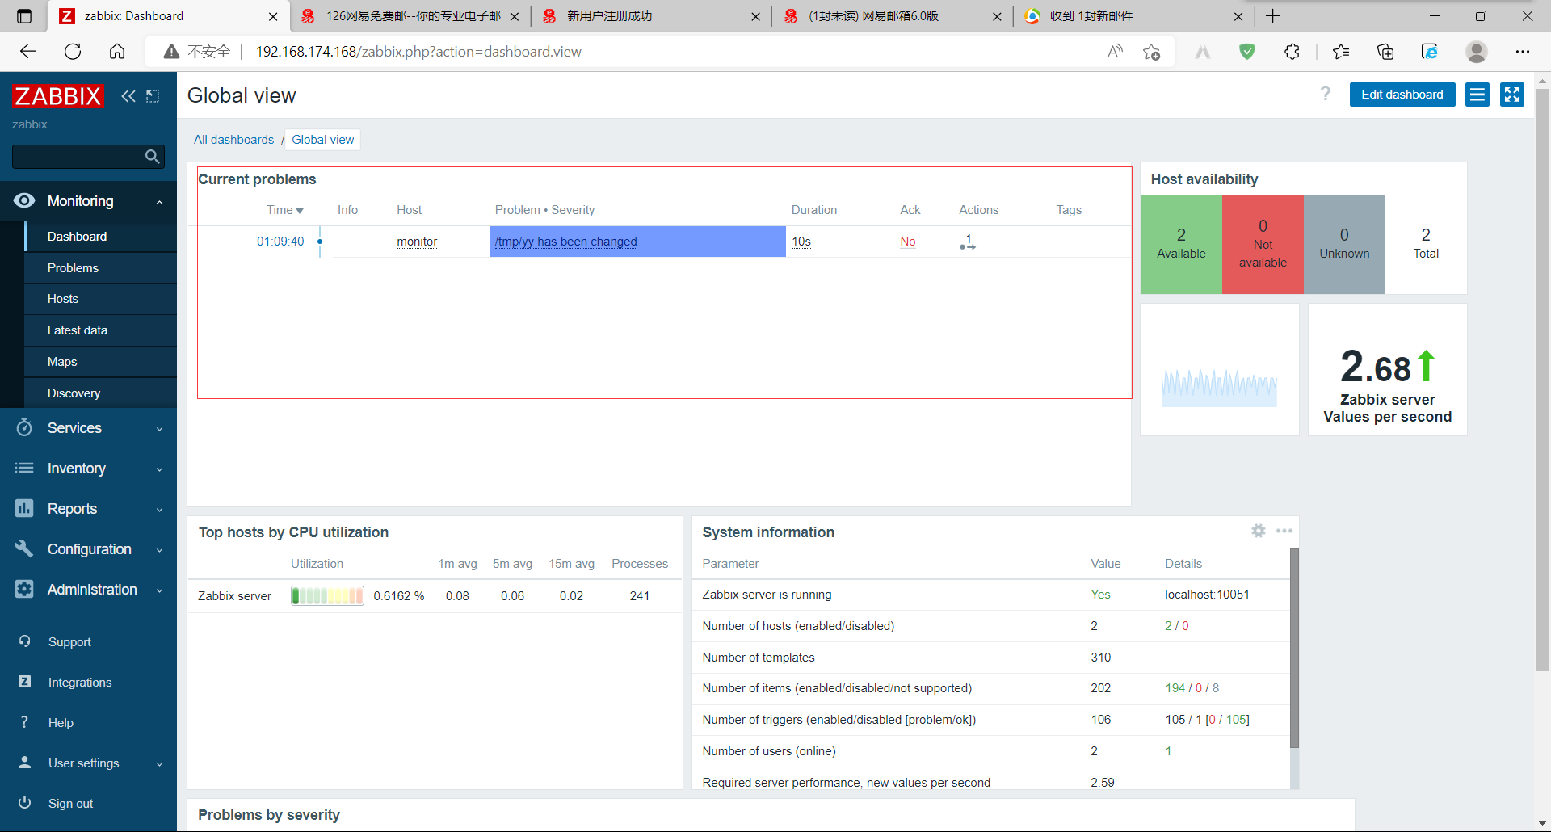
Task: Click green Available hosts block
Action: click(x=1181, y=245)
